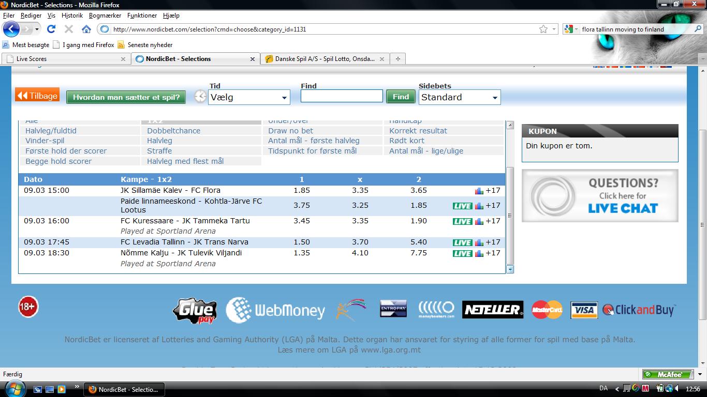Image resolution: width=707 pixels, height=397 pixels.
Task: Click the WebMoney logo
Action: tap(275, 310)
